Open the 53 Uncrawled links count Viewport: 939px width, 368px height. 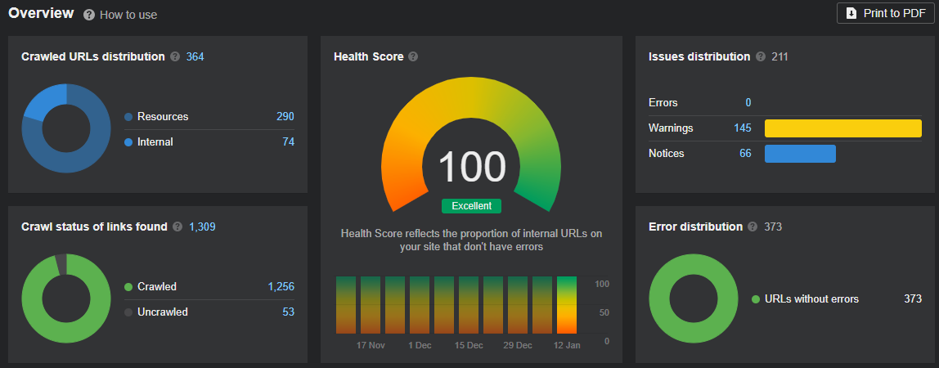(x=288, y=312)
